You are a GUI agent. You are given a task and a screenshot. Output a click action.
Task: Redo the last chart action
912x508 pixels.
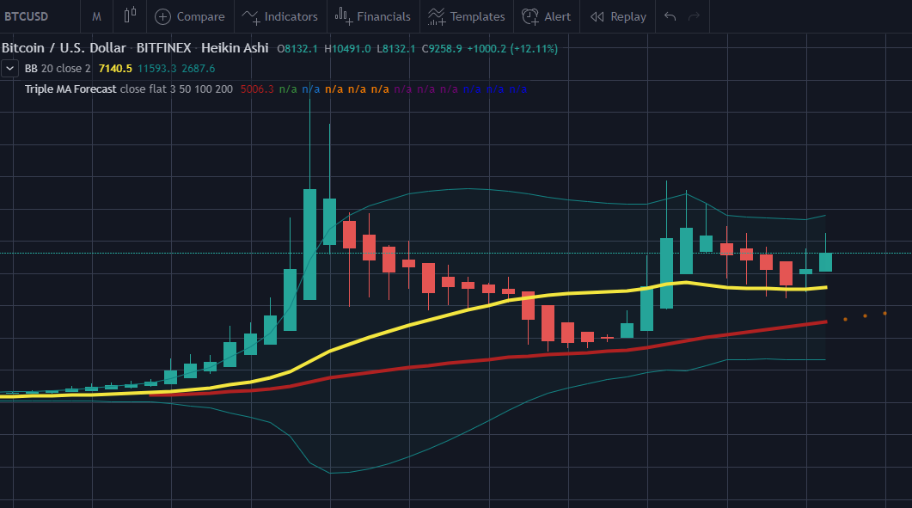[695, 16]
